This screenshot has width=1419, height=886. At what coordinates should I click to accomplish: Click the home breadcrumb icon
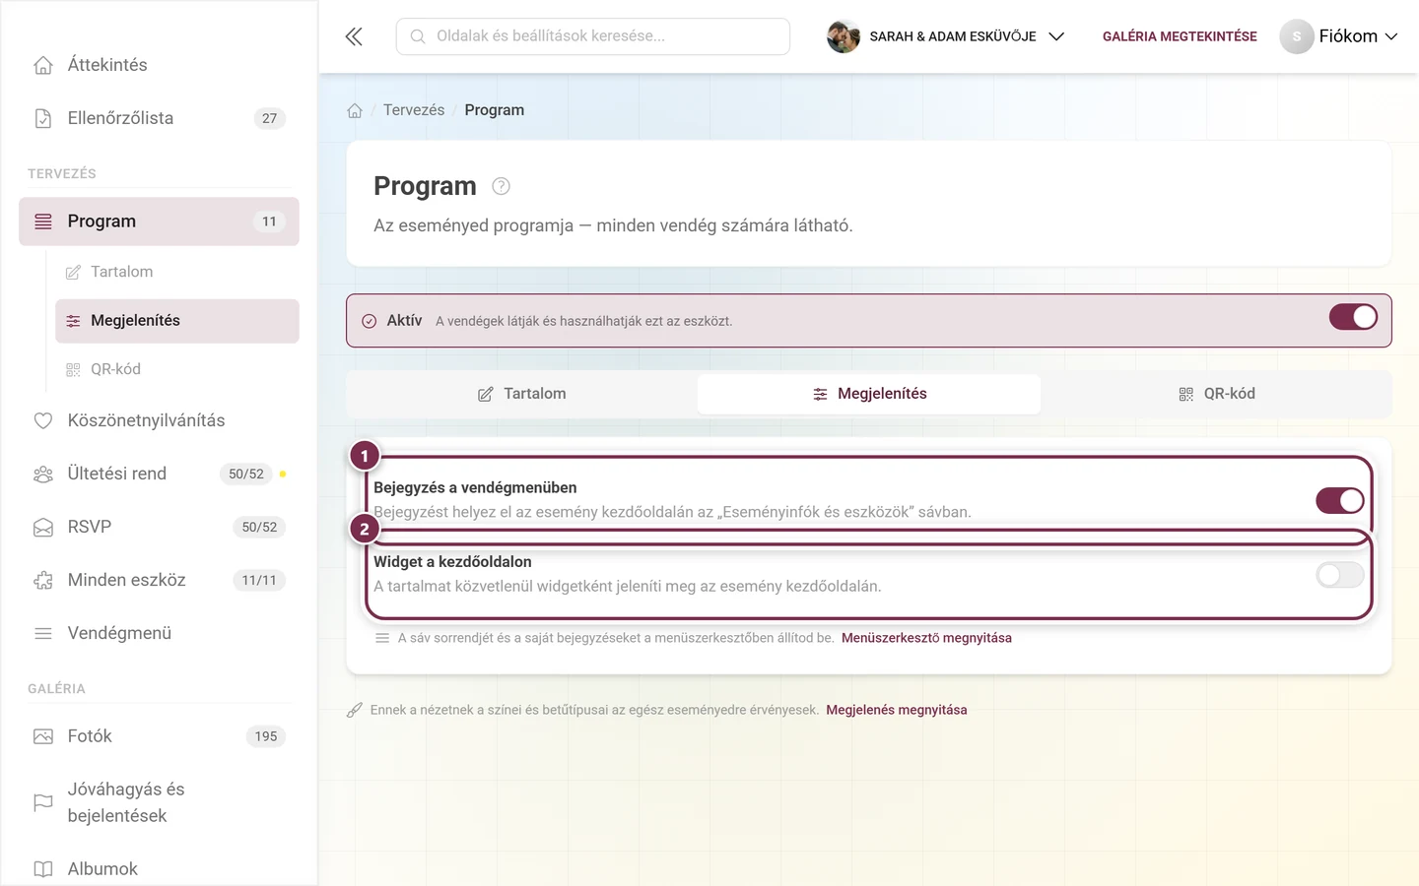[x=355, y=110]
